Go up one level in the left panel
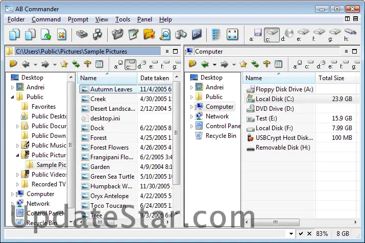The width and height of the screenshot is (365, 243). tap(87, 64)
